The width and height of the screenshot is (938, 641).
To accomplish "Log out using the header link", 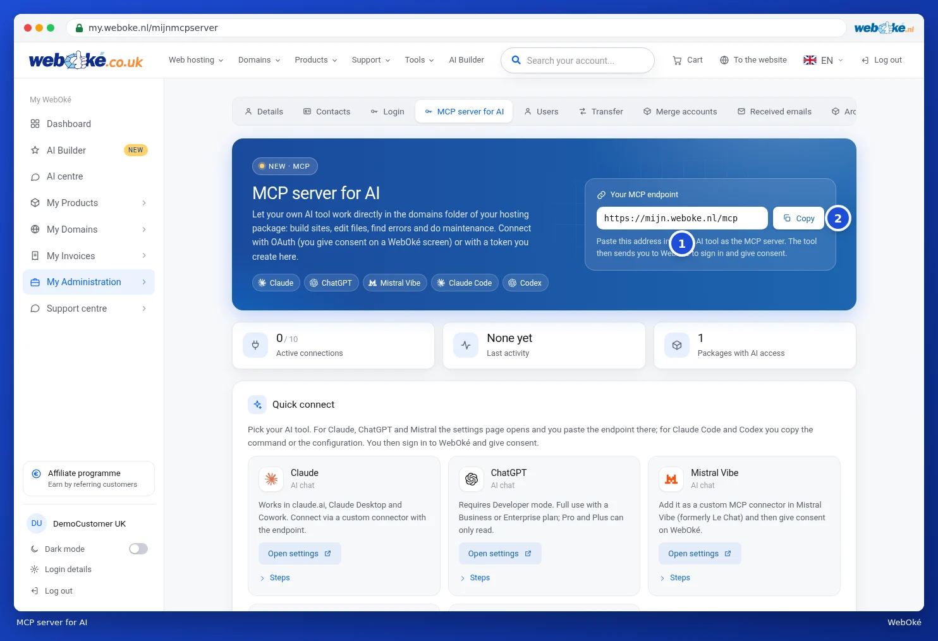I will coord(882,60).
